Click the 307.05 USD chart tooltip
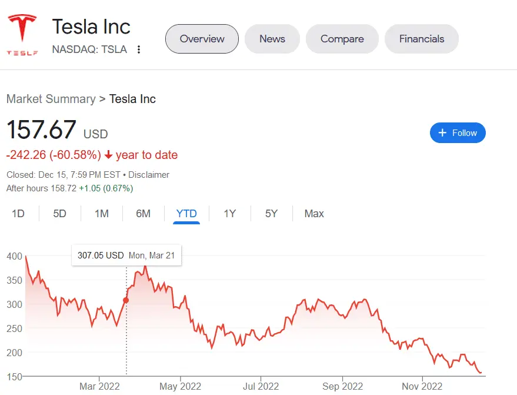The image size is (517, 395). 126,255
